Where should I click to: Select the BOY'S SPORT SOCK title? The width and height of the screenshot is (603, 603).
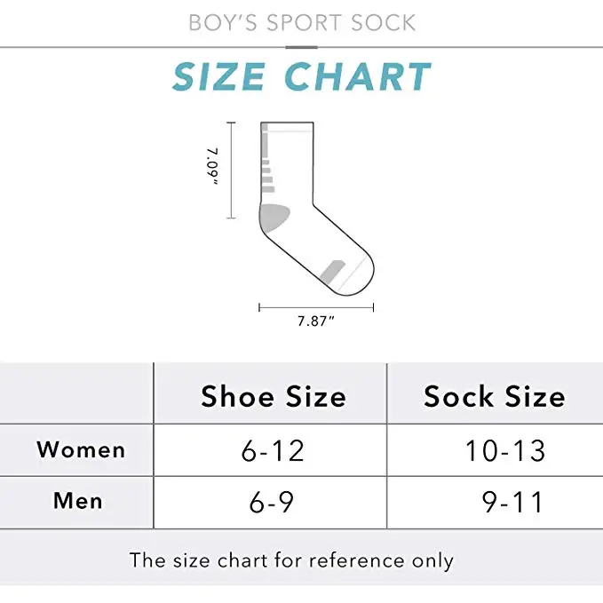pos(302,22)
